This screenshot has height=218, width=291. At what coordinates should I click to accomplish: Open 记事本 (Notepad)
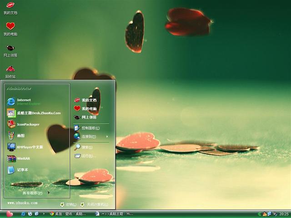23,170
